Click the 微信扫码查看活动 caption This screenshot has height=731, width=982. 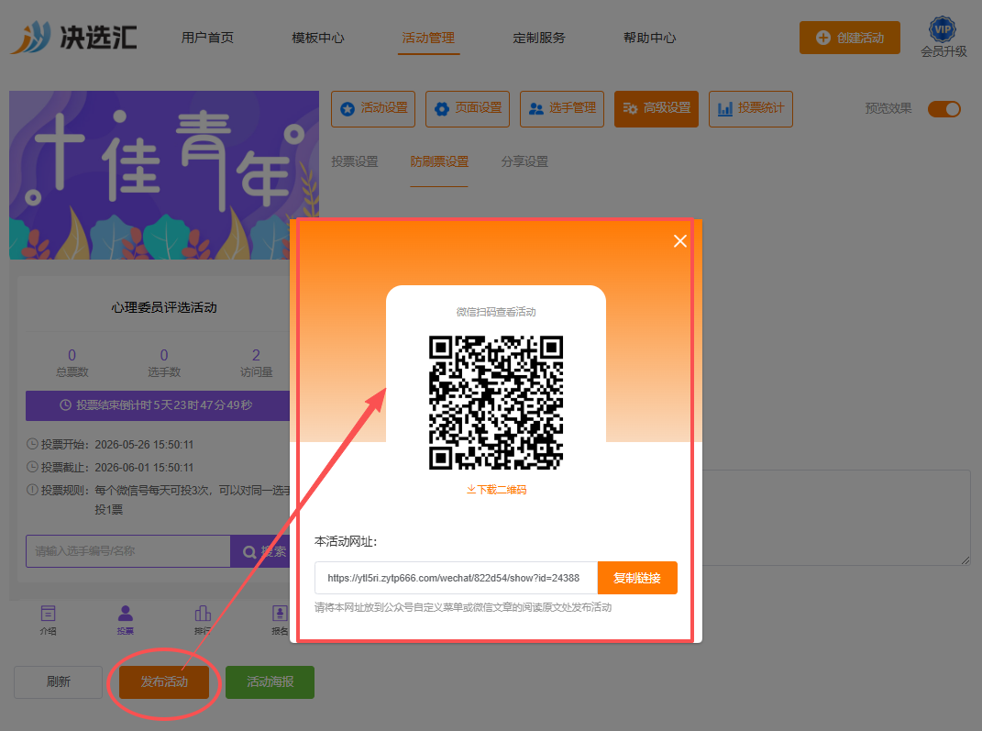[496, 312]
